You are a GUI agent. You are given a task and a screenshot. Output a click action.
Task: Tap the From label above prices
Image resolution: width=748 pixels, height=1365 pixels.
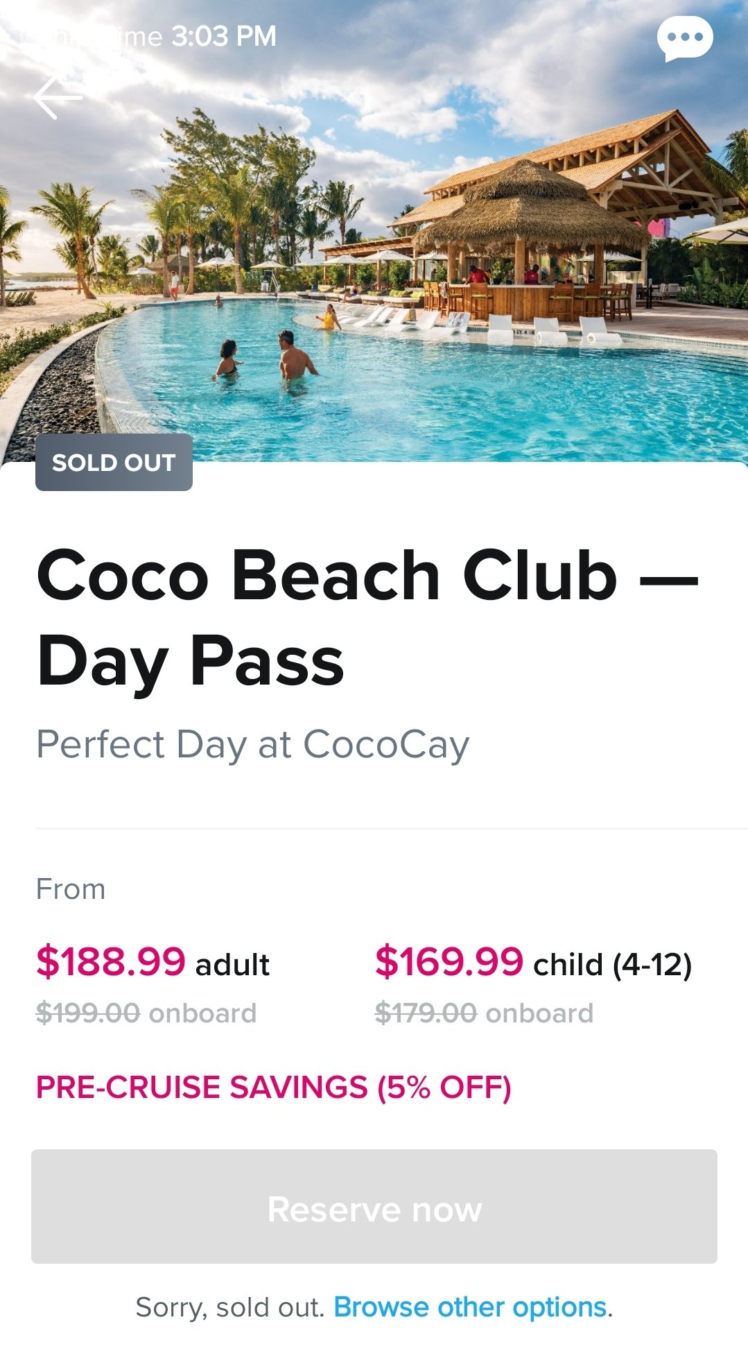tap(71, 889)
